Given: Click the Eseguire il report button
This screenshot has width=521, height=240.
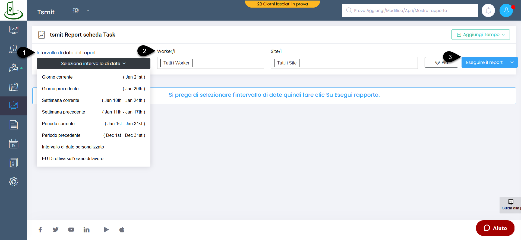Looking at the screenshot, I should click(x=484, y=63).
